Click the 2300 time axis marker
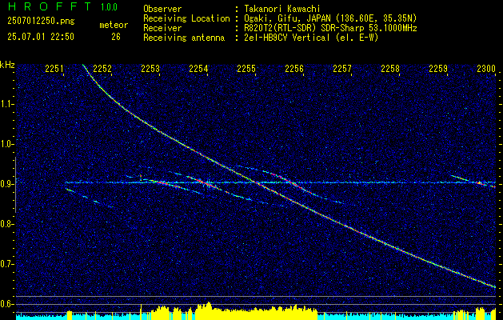This screenshot has height=320, width=503. tap(486, 68)
